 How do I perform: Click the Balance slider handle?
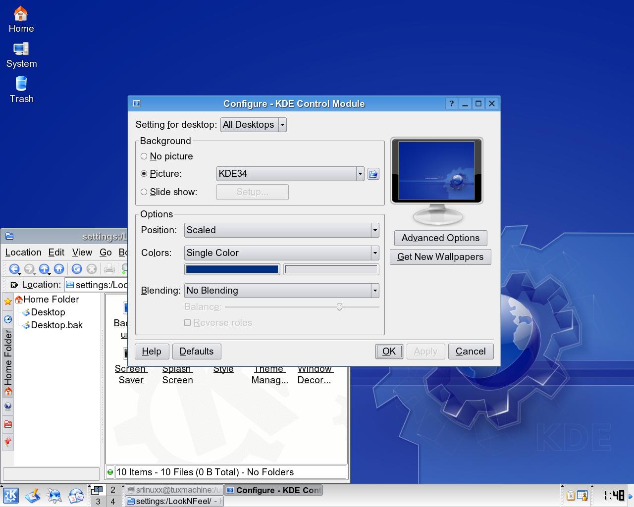(339, 307)
